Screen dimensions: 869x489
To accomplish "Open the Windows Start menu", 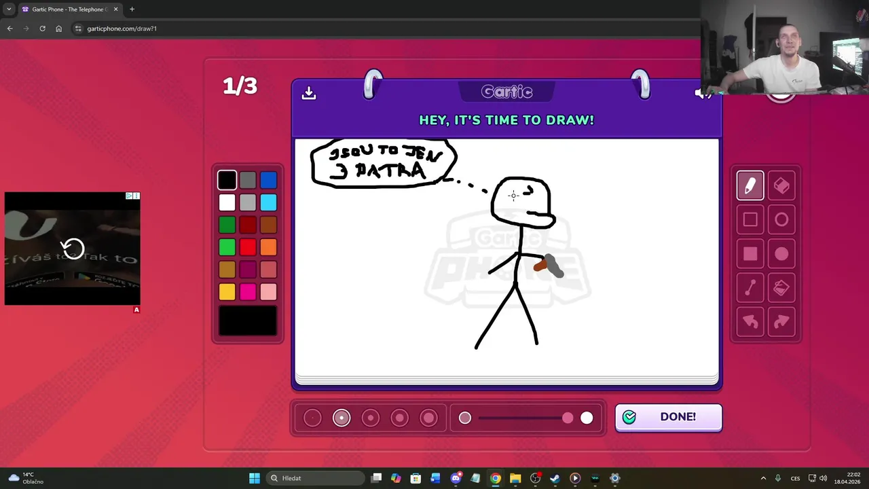I will click(x=255, y=478).
